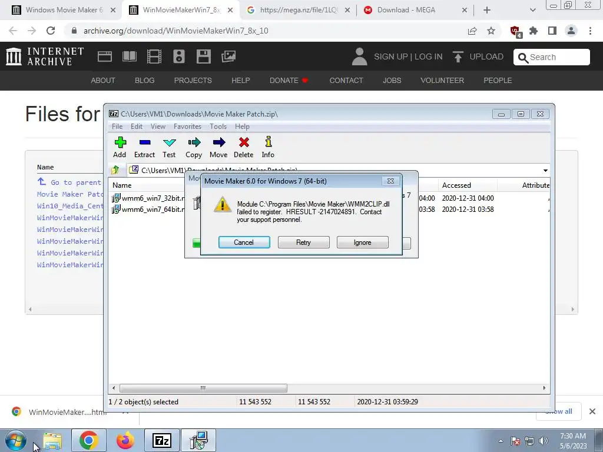Open the Windows Start button
This screenshot has width=603, height=452.
[16, 440]
